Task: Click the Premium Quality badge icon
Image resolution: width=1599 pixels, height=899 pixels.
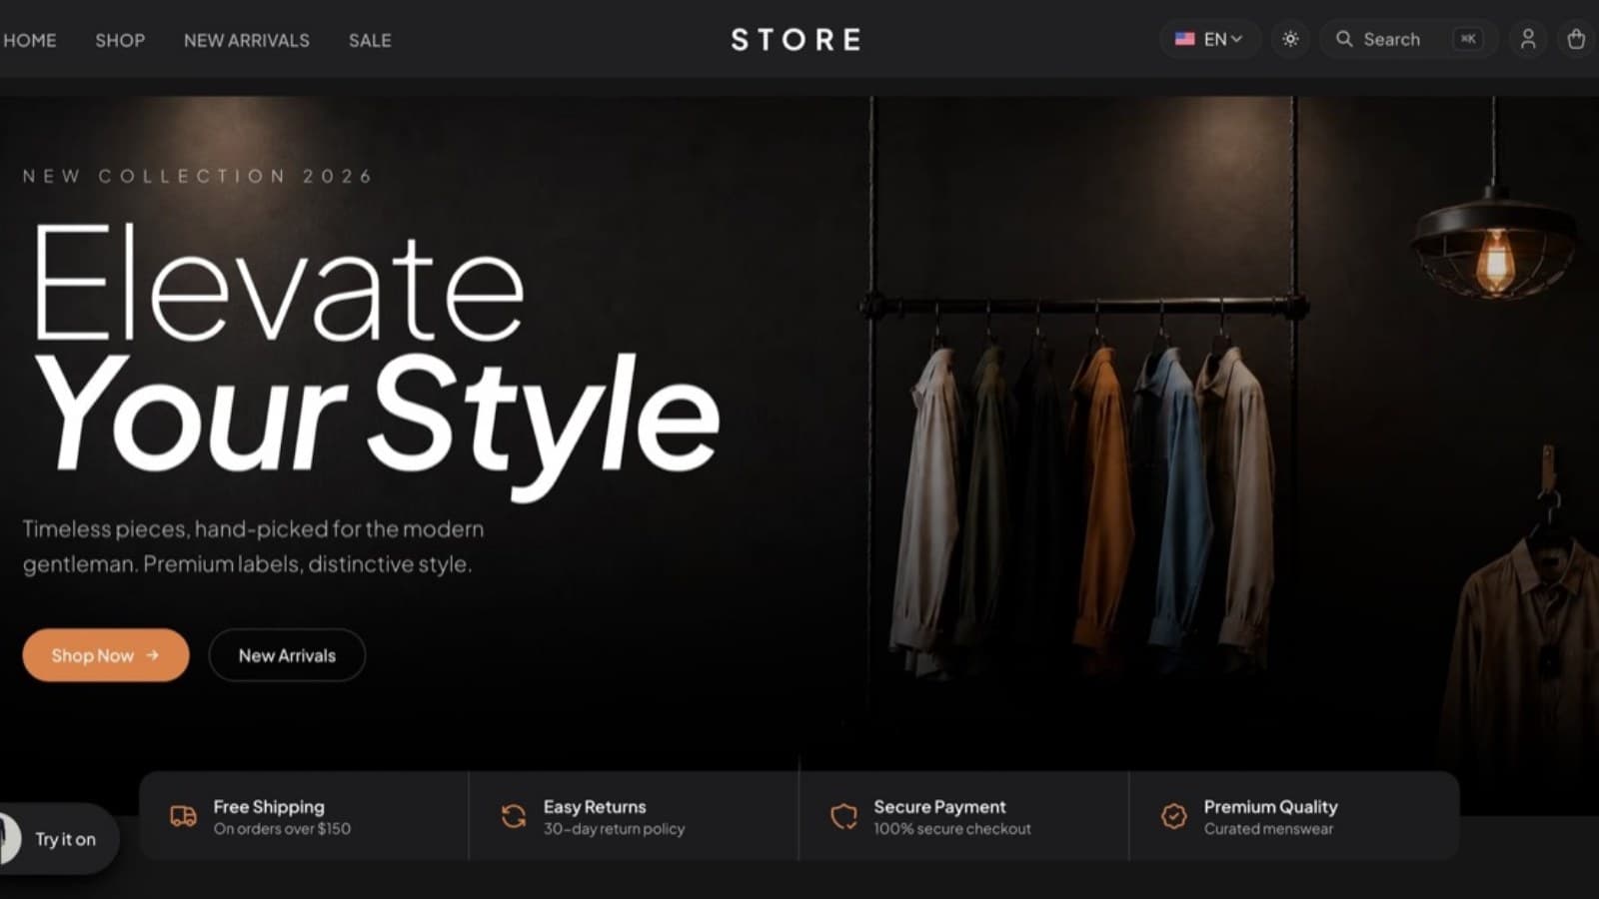Action: click(1174, 816)
